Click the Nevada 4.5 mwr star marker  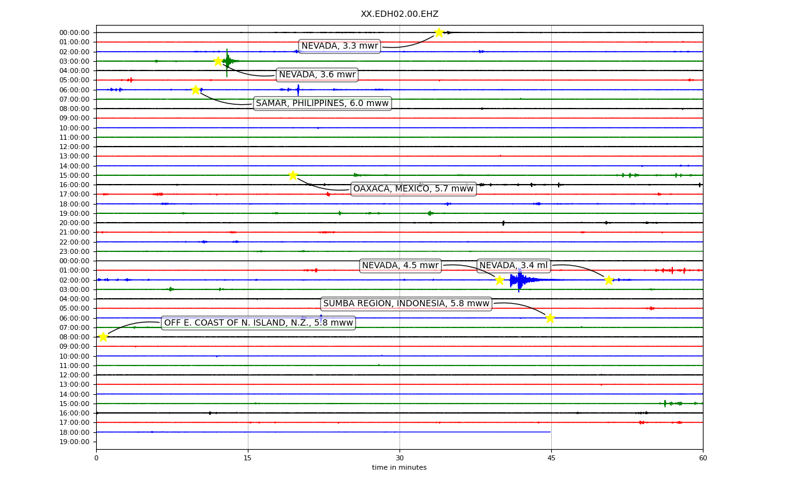pos(499,280)
